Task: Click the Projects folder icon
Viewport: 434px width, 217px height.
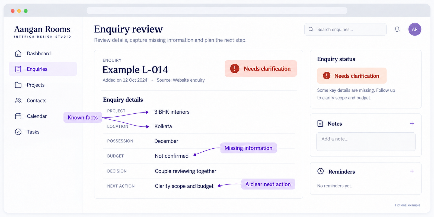Action: [18, 85]
